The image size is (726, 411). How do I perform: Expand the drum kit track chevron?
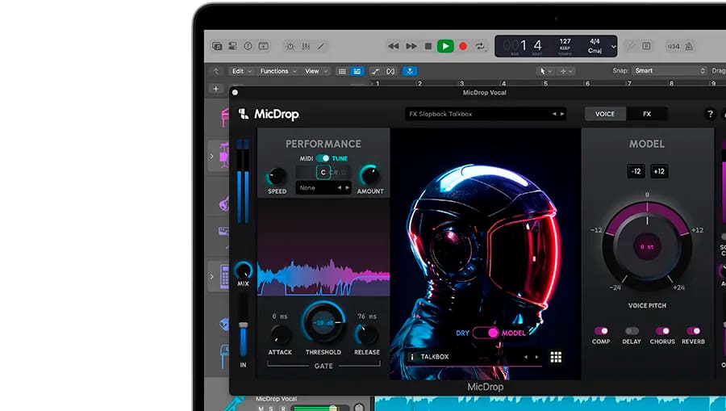click(212, 156)
